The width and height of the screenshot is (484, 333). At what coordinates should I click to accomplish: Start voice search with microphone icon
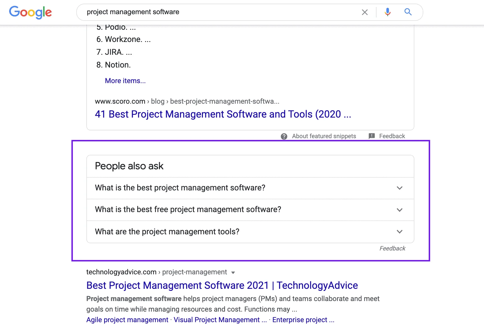[x=388, y=12]
